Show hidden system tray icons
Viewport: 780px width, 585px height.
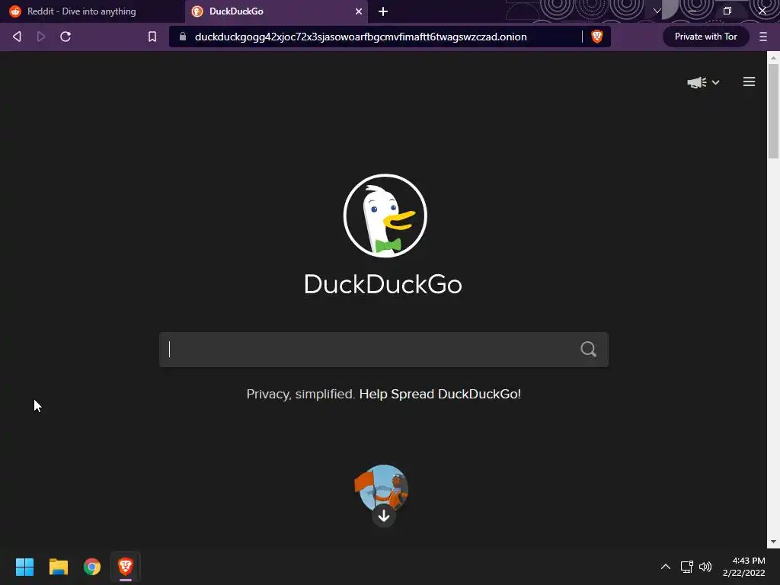[x=665, y=567]
